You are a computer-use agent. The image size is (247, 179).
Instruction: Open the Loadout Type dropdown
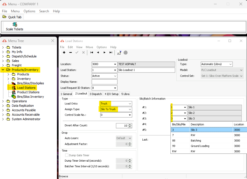click(230, 64)
